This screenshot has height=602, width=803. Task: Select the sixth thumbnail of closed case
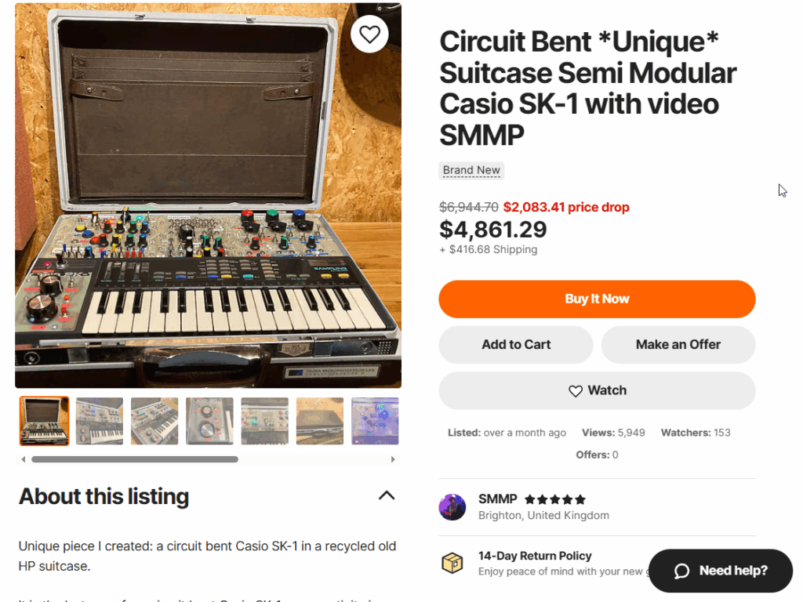320,421
